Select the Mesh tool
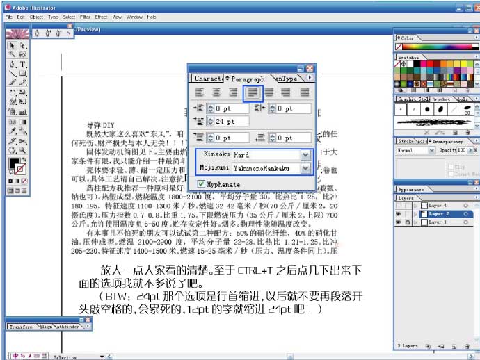 (x=12, y=122)
